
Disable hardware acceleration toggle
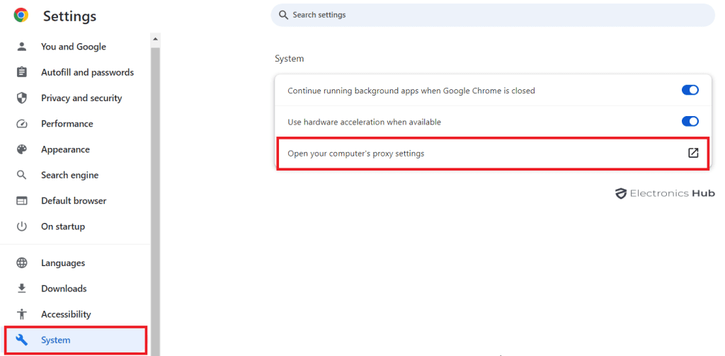(690, 122)
